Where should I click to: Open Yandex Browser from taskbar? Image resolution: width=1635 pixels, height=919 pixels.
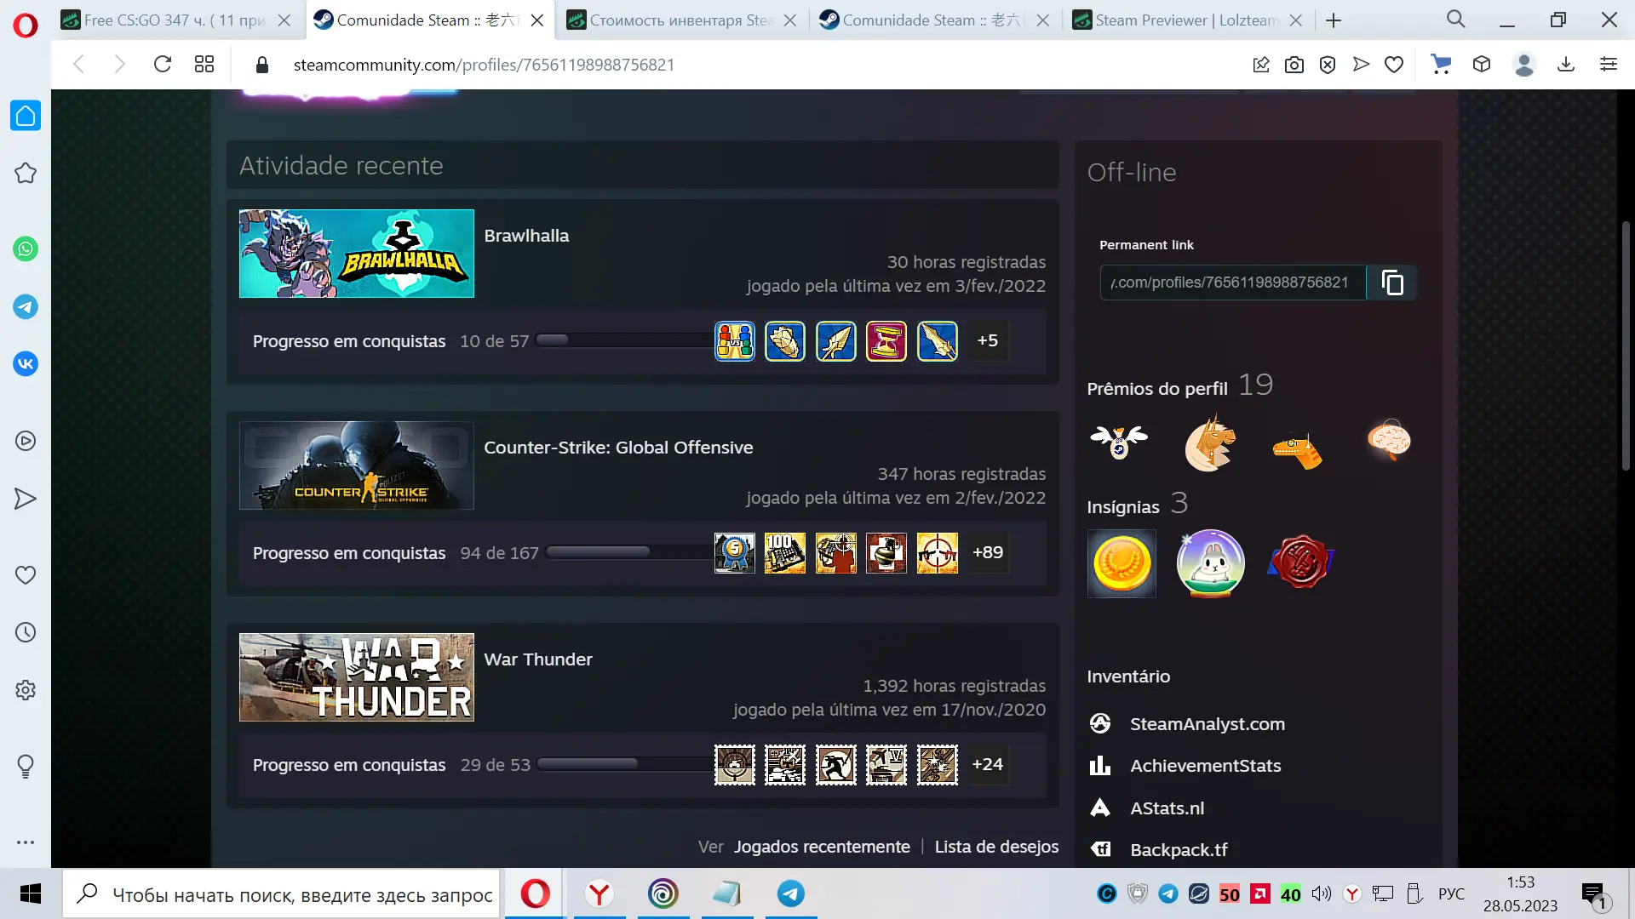[x=599, y=894]
